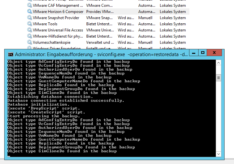The image size is (234, 164).
Task: Open the command prompt window system menu icon
Action: [x=11, y=54]
